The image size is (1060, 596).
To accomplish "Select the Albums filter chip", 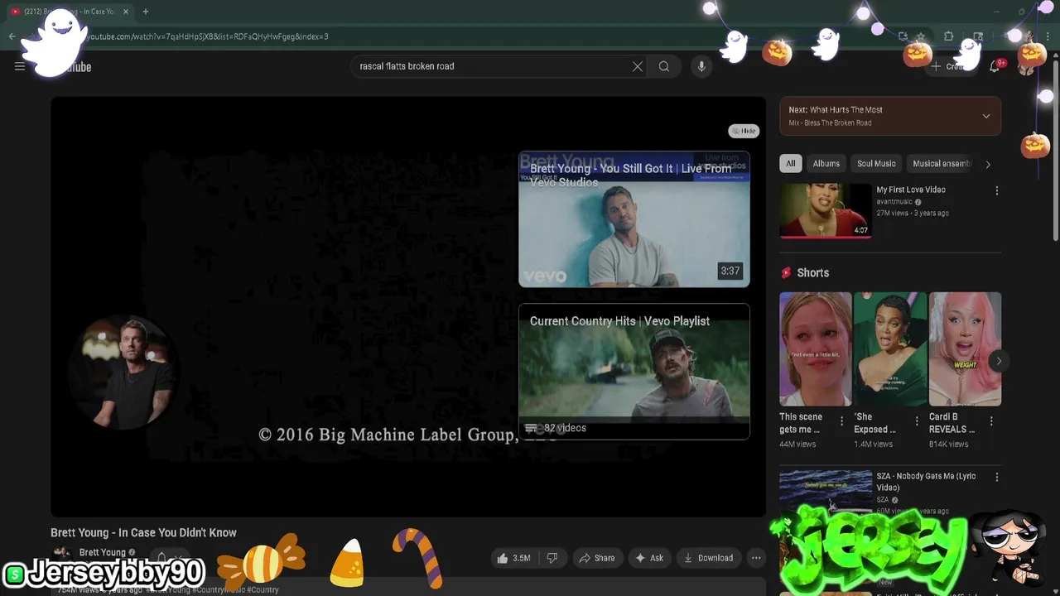I will 826,164.
